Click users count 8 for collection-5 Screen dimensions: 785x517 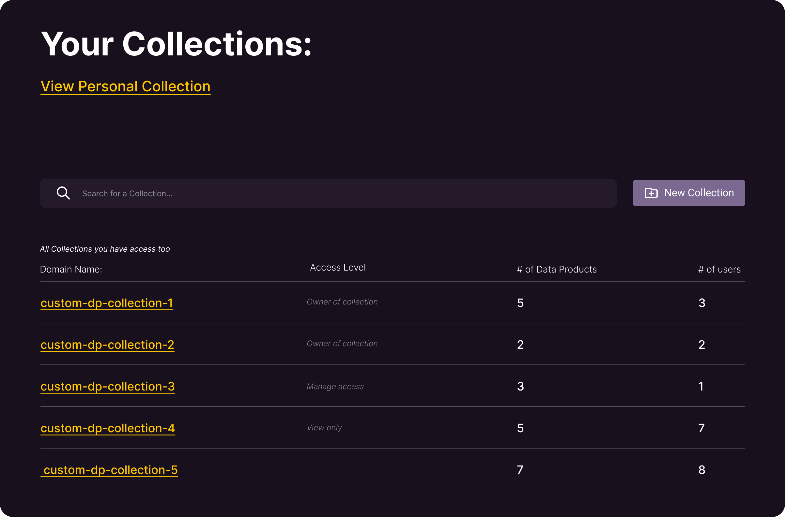click(701, 470)
